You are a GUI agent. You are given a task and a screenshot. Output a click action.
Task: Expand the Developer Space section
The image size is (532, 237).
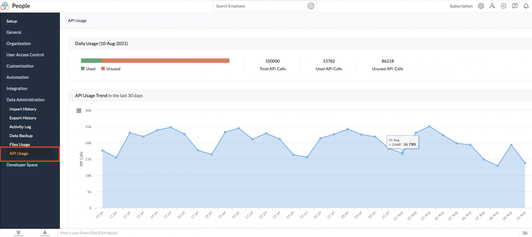tap(22, 165)
